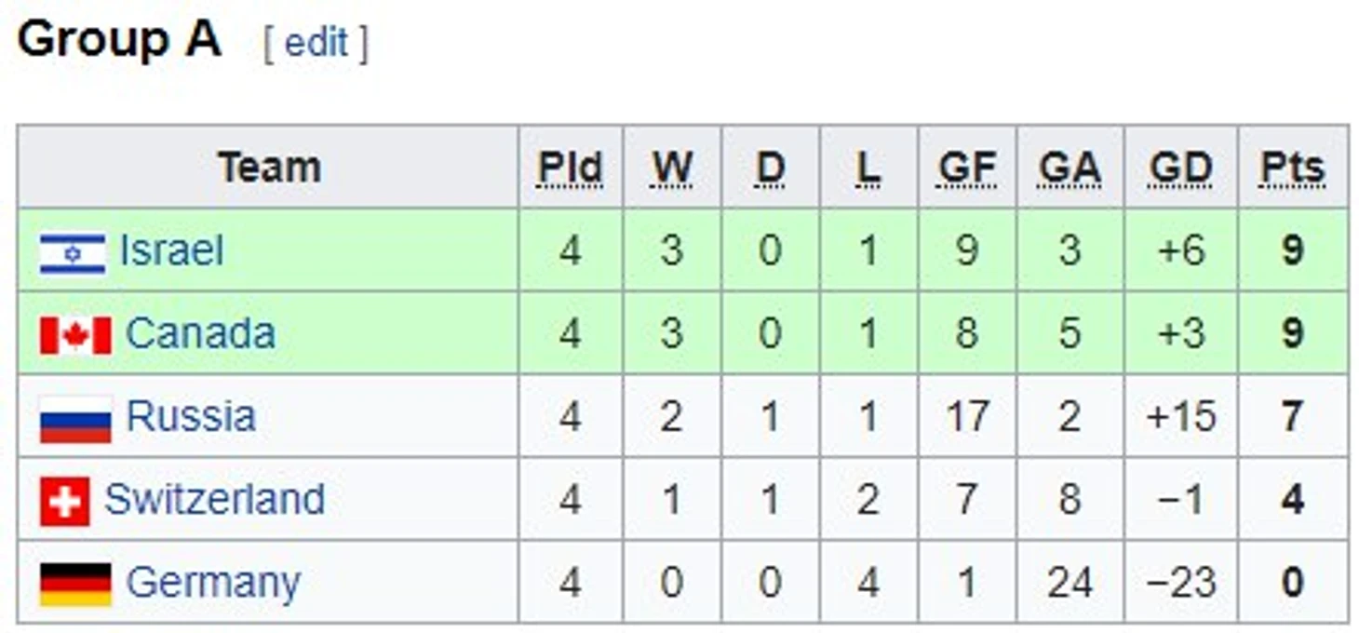1359x633 pixels.
Task: Click the Canada flag icon
Action: click(x=75, y=335)
